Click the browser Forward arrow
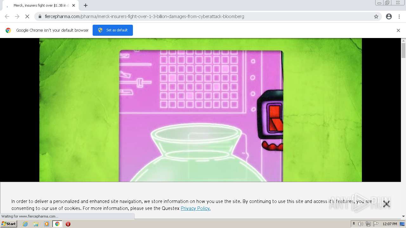Viewport: 406px width, 228px height. tap(17, 16)
